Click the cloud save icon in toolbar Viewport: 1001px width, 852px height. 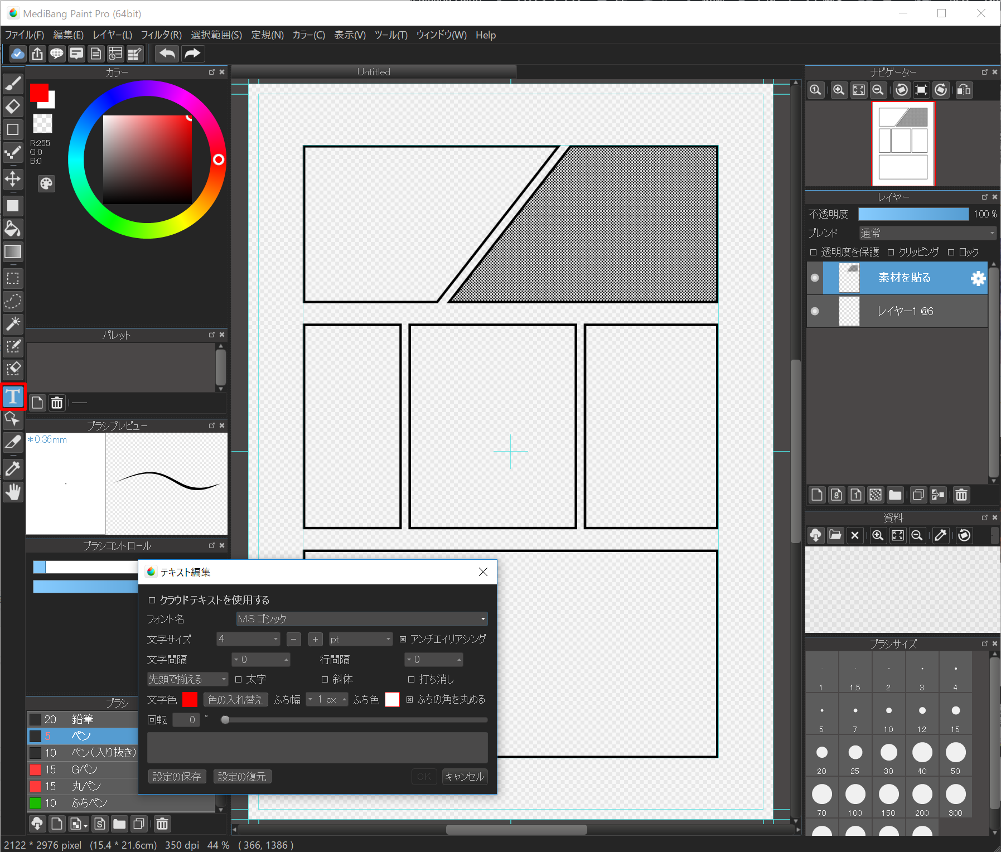pos(18,54)
